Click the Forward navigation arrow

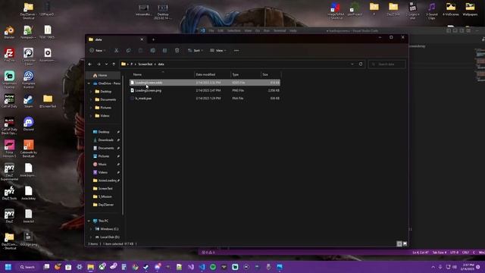click(x=99, y=64)
